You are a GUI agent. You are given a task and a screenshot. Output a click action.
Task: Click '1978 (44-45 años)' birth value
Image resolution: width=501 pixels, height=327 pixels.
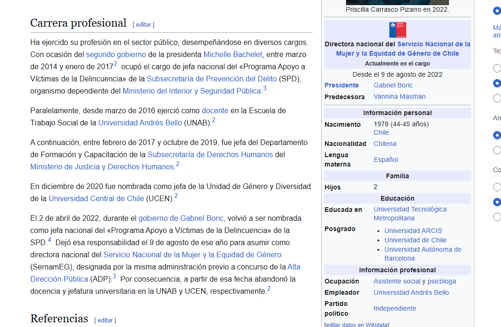[401, 124]
